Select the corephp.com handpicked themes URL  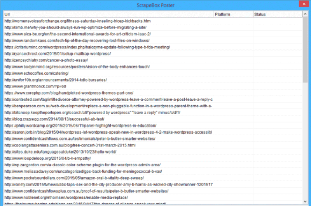click(69, 93)
